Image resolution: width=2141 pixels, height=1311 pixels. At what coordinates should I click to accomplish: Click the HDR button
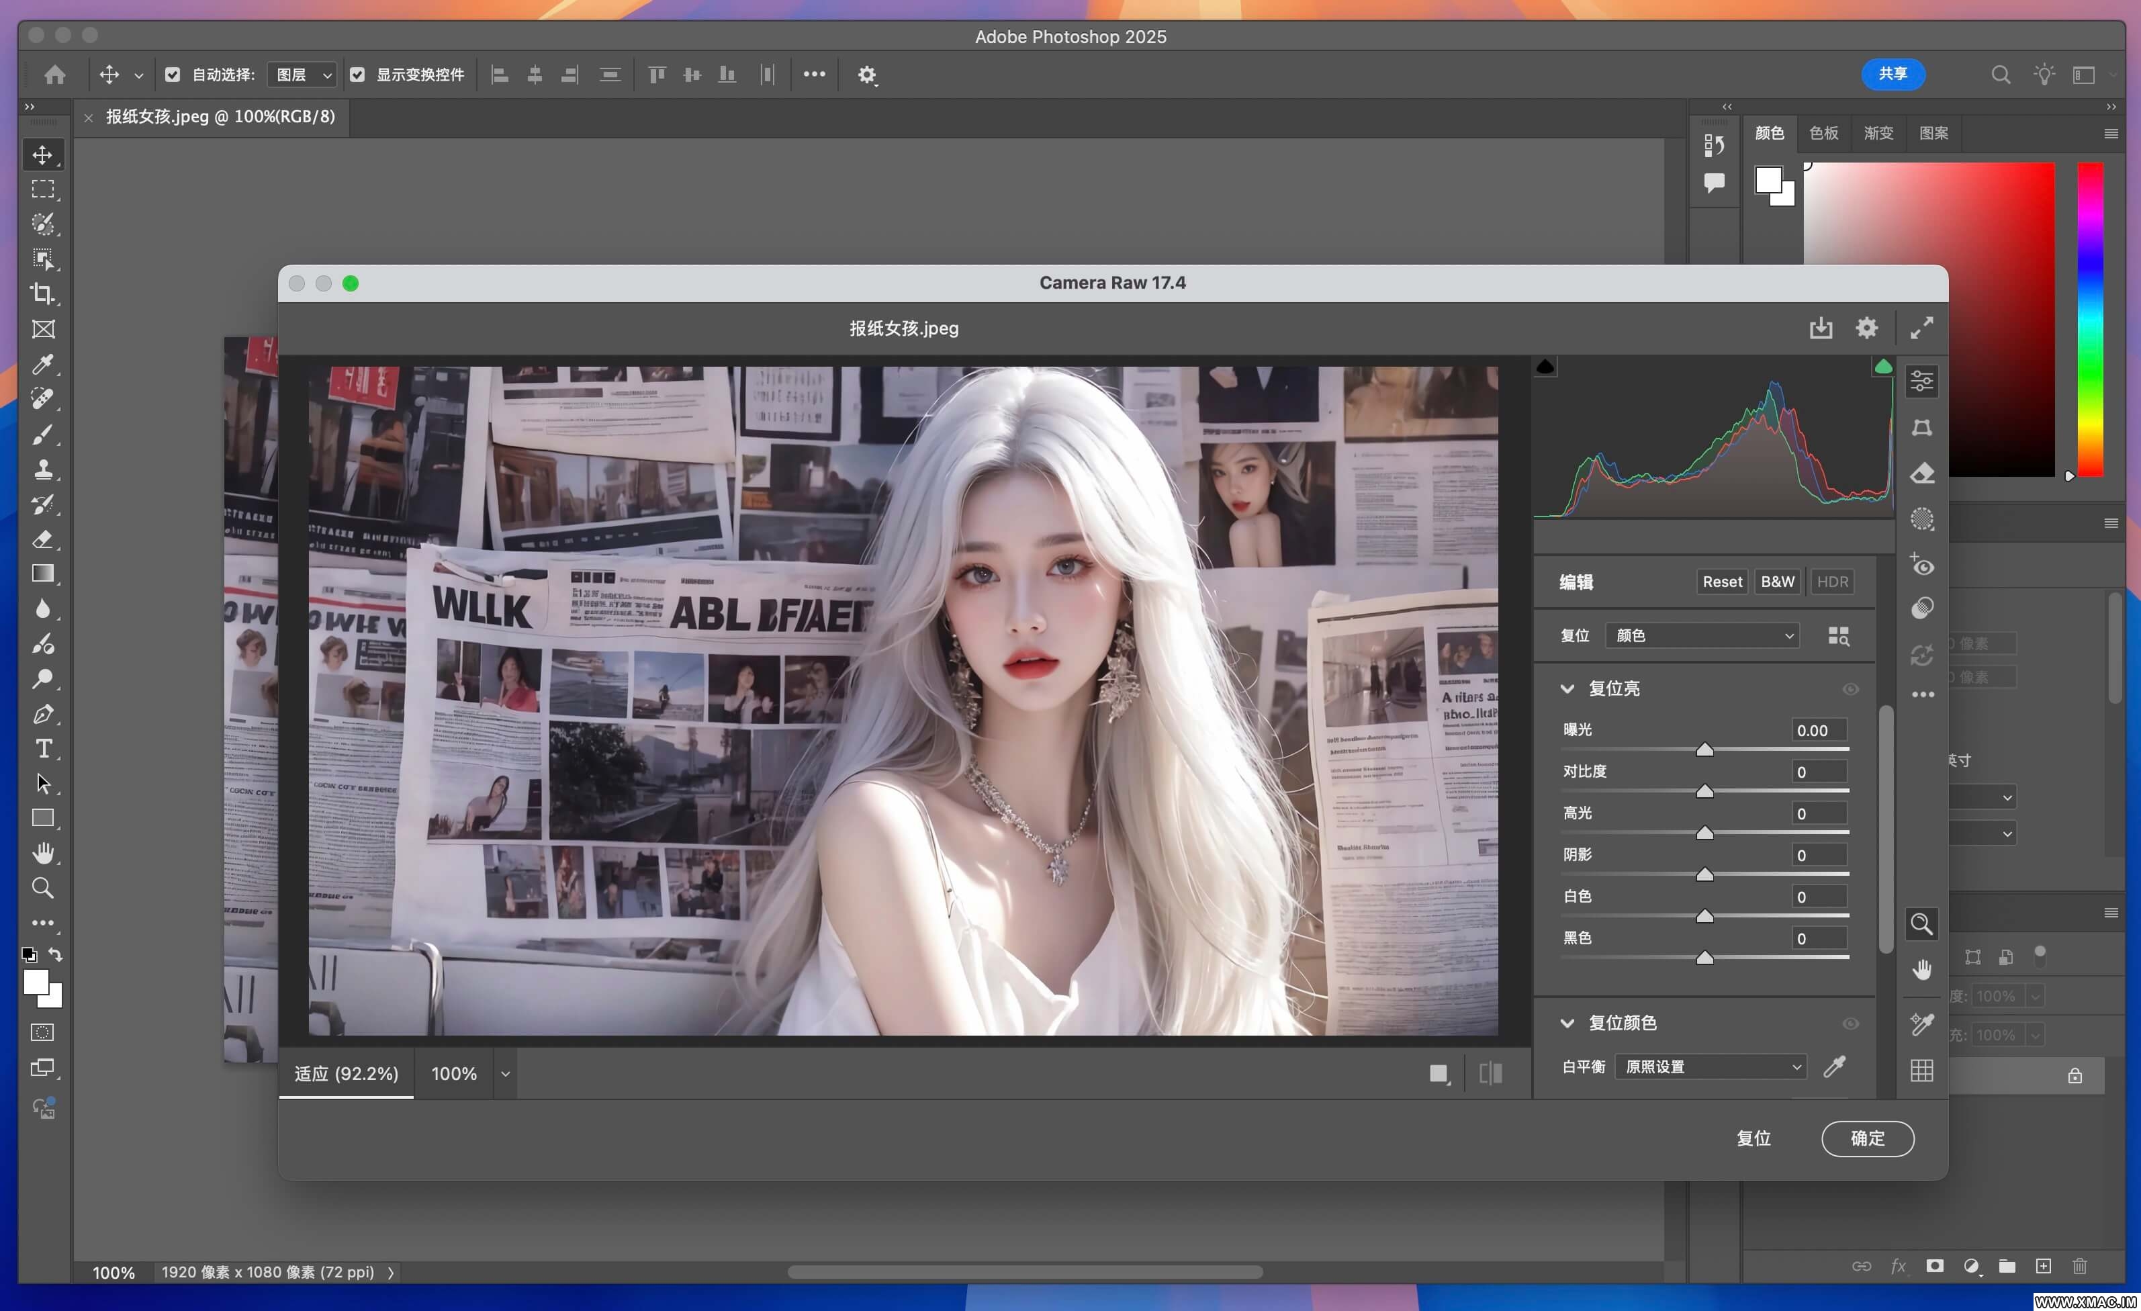1833,582
